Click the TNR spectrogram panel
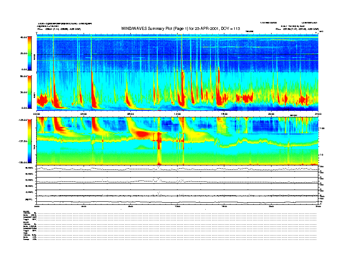343x265 pixels. [178, 141]
